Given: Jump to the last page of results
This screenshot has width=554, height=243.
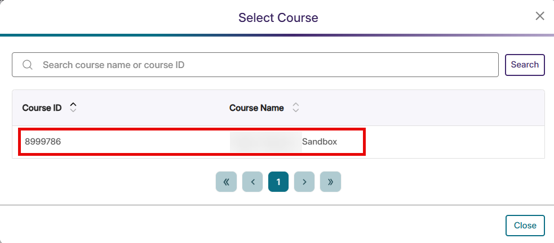Looking at the screenshot, I should pyautogui.click(x=330, y=182).
